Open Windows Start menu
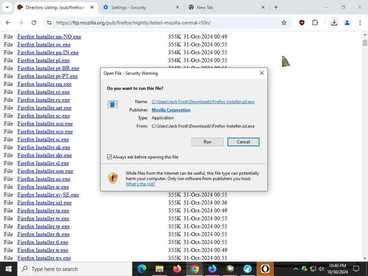The height and width of the screenshot is (276, 368). pos(9,269)
